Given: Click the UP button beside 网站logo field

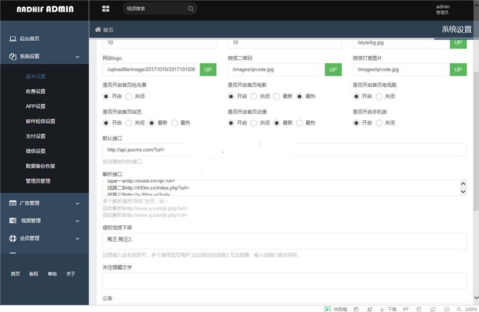Looking at the screenshot, I should (208, 69).
